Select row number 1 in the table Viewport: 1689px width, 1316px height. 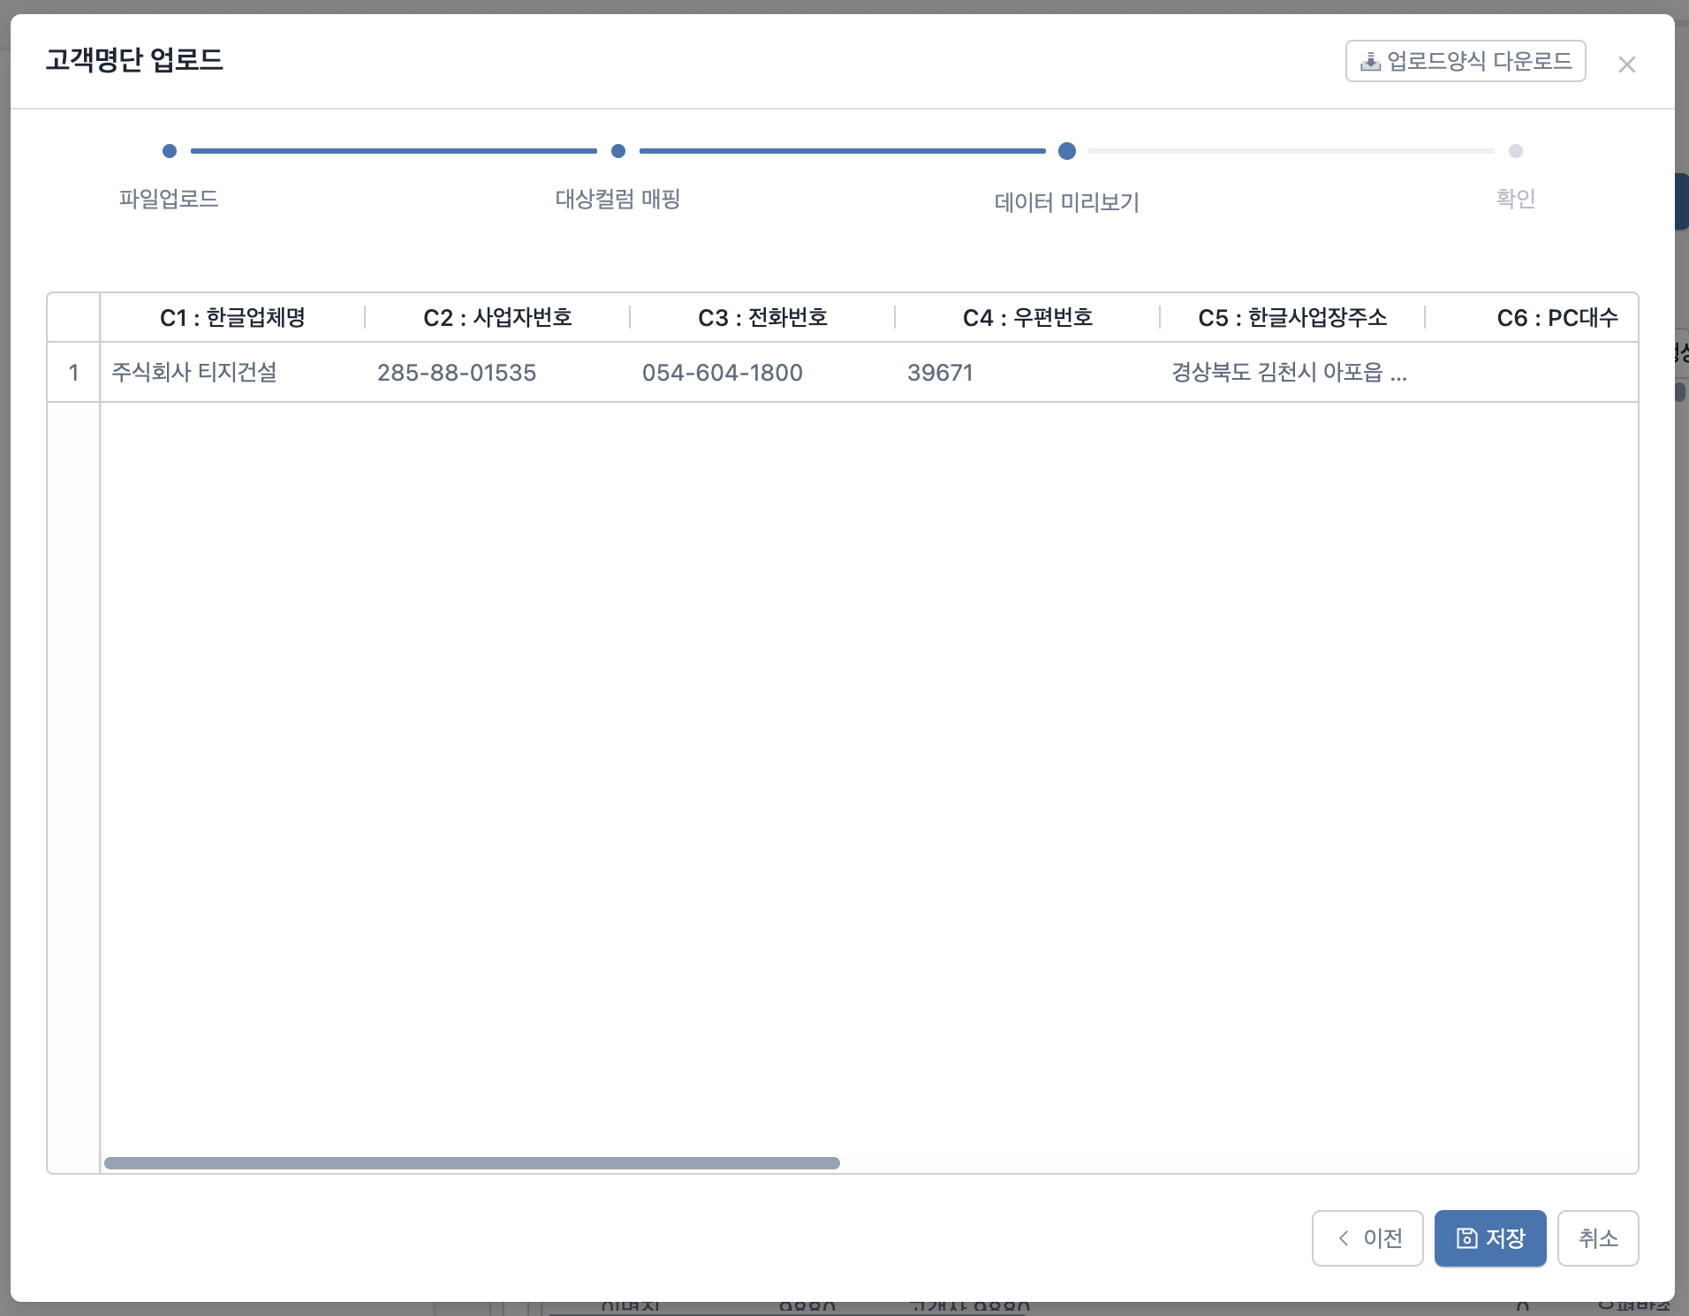(74, 373)
